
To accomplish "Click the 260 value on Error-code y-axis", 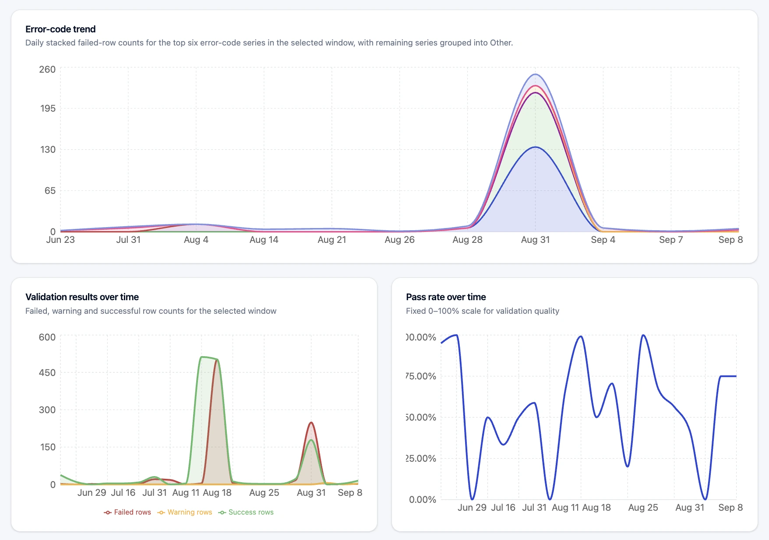I will (x=47, y=70).
